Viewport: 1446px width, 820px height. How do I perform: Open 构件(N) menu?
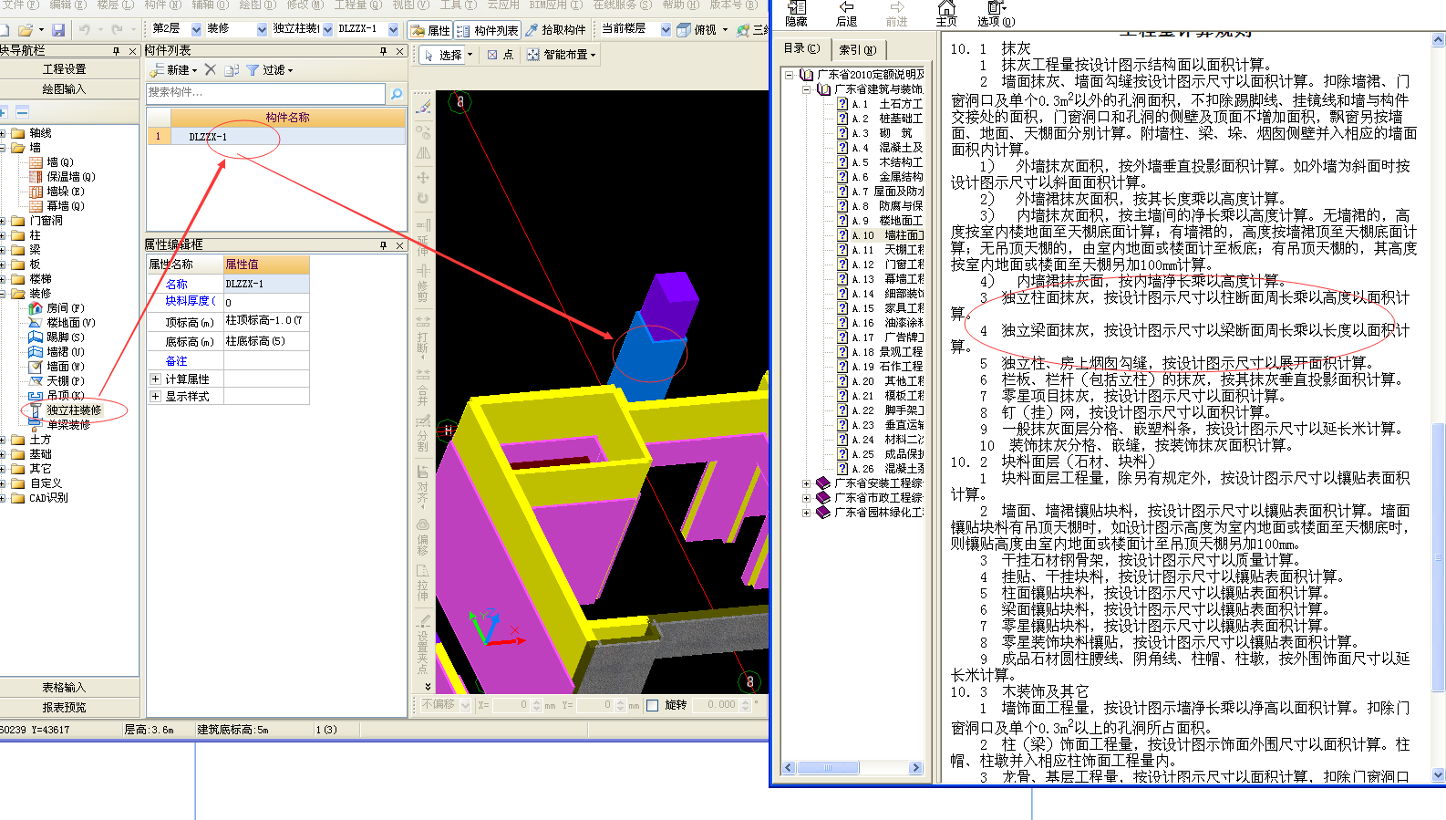tap(162, 5)
